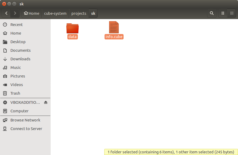Open Computer in the sidebar
This screenshot has height=155, width=238.
tap(25, 111)
